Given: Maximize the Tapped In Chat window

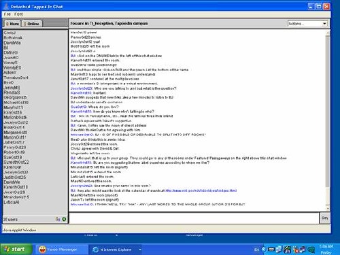Looking at the screenshot, I should tap(319, 7).
